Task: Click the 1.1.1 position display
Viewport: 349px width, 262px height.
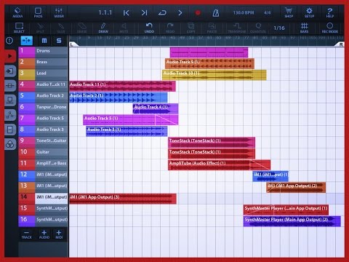Action: (105, 12)
